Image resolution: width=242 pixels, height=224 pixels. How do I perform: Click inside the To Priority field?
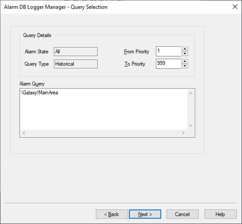click(x=169, y=63)
